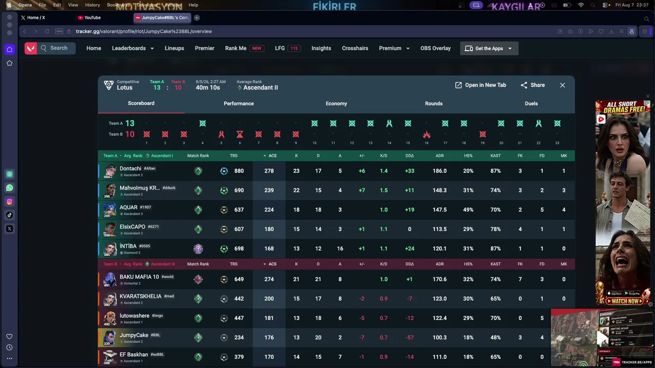Open TikTok in the Opera sidebar

point(9,215)
